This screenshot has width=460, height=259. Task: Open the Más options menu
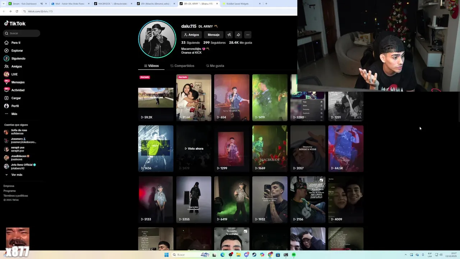11,114
